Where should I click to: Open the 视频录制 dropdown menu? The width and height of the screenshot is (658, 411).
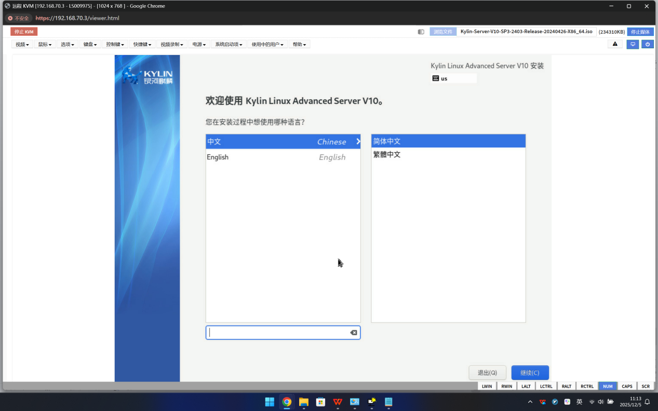pyautogui.click(x=172, y=45)
